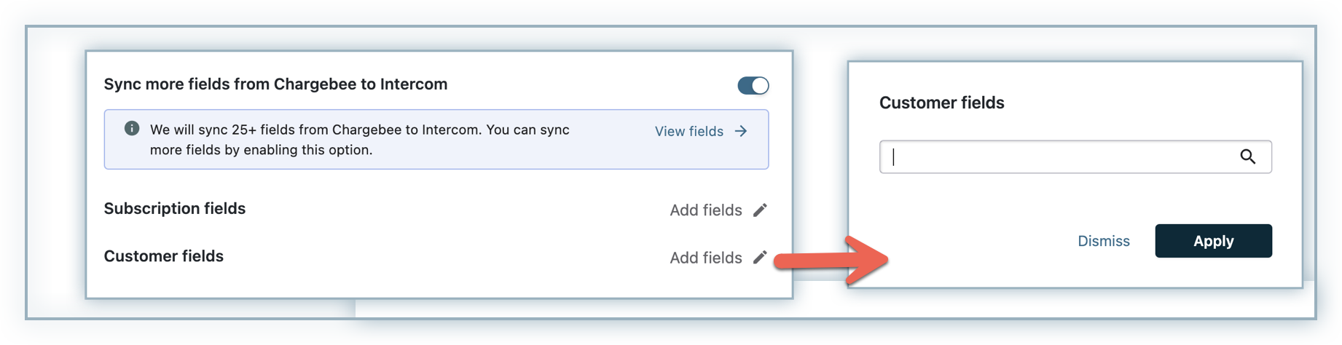Click the 'more fields by enabling this option' text

(x=261, y=150)
